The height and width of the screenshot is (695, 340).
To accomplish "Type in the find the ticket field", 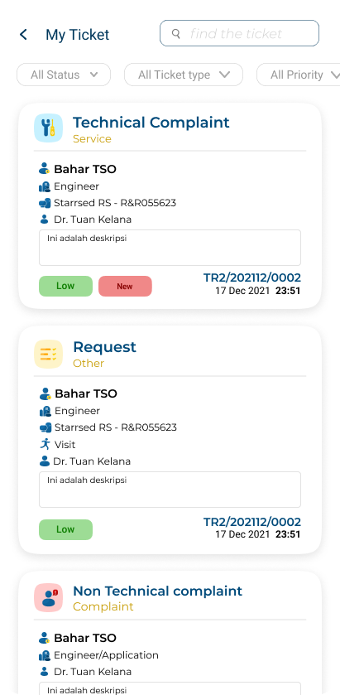I will [x=240, y=33].
